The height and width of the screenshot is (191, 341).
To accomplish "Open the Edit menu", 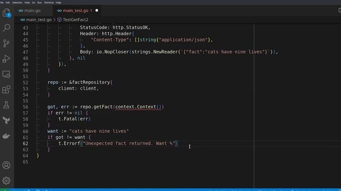I will click(x=8, y=2).
